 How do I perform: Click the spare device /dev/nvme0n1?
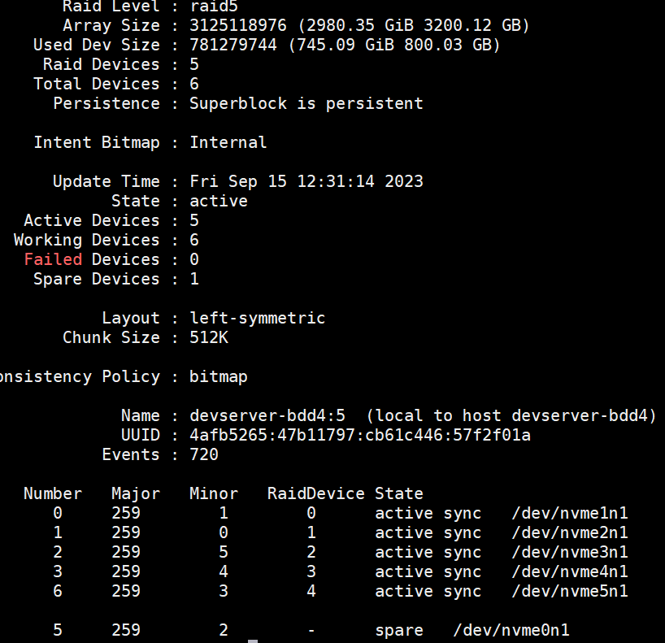[x=511, y=630]
